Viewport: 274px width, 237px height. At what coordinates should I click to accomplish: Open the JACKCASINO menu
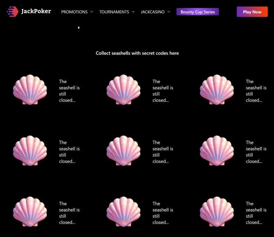(152, 12)
